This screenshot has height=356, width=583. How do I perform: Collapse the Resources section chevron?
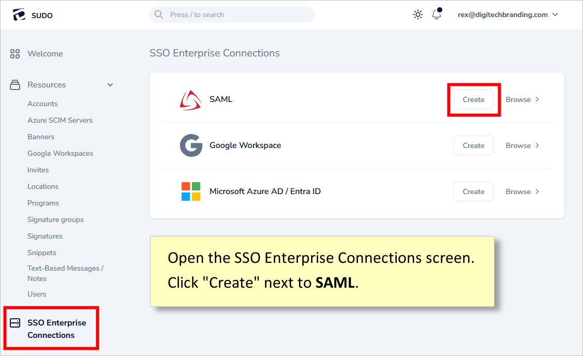(x=110, y=85)
